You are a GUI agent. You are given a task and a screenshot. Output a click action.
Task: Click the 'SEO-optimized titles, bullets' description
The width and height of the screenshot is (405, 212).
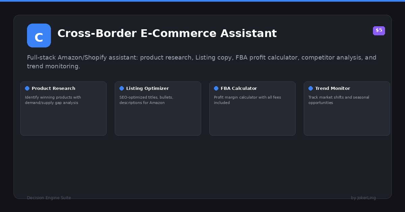coord(146,100)
